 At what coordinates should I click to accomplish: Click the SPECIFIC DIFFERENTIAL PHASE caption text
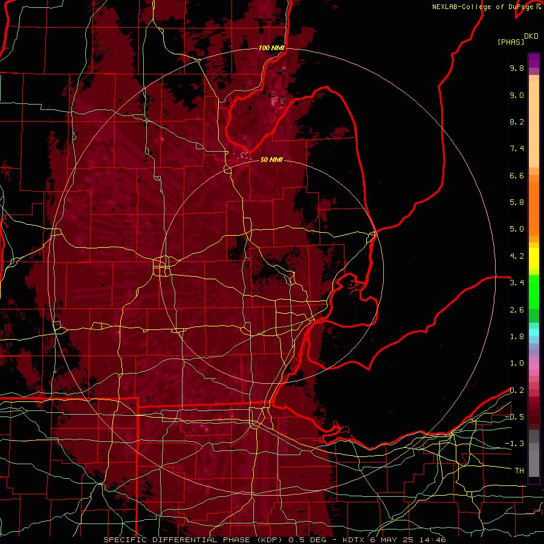click(x=176, y=540)
